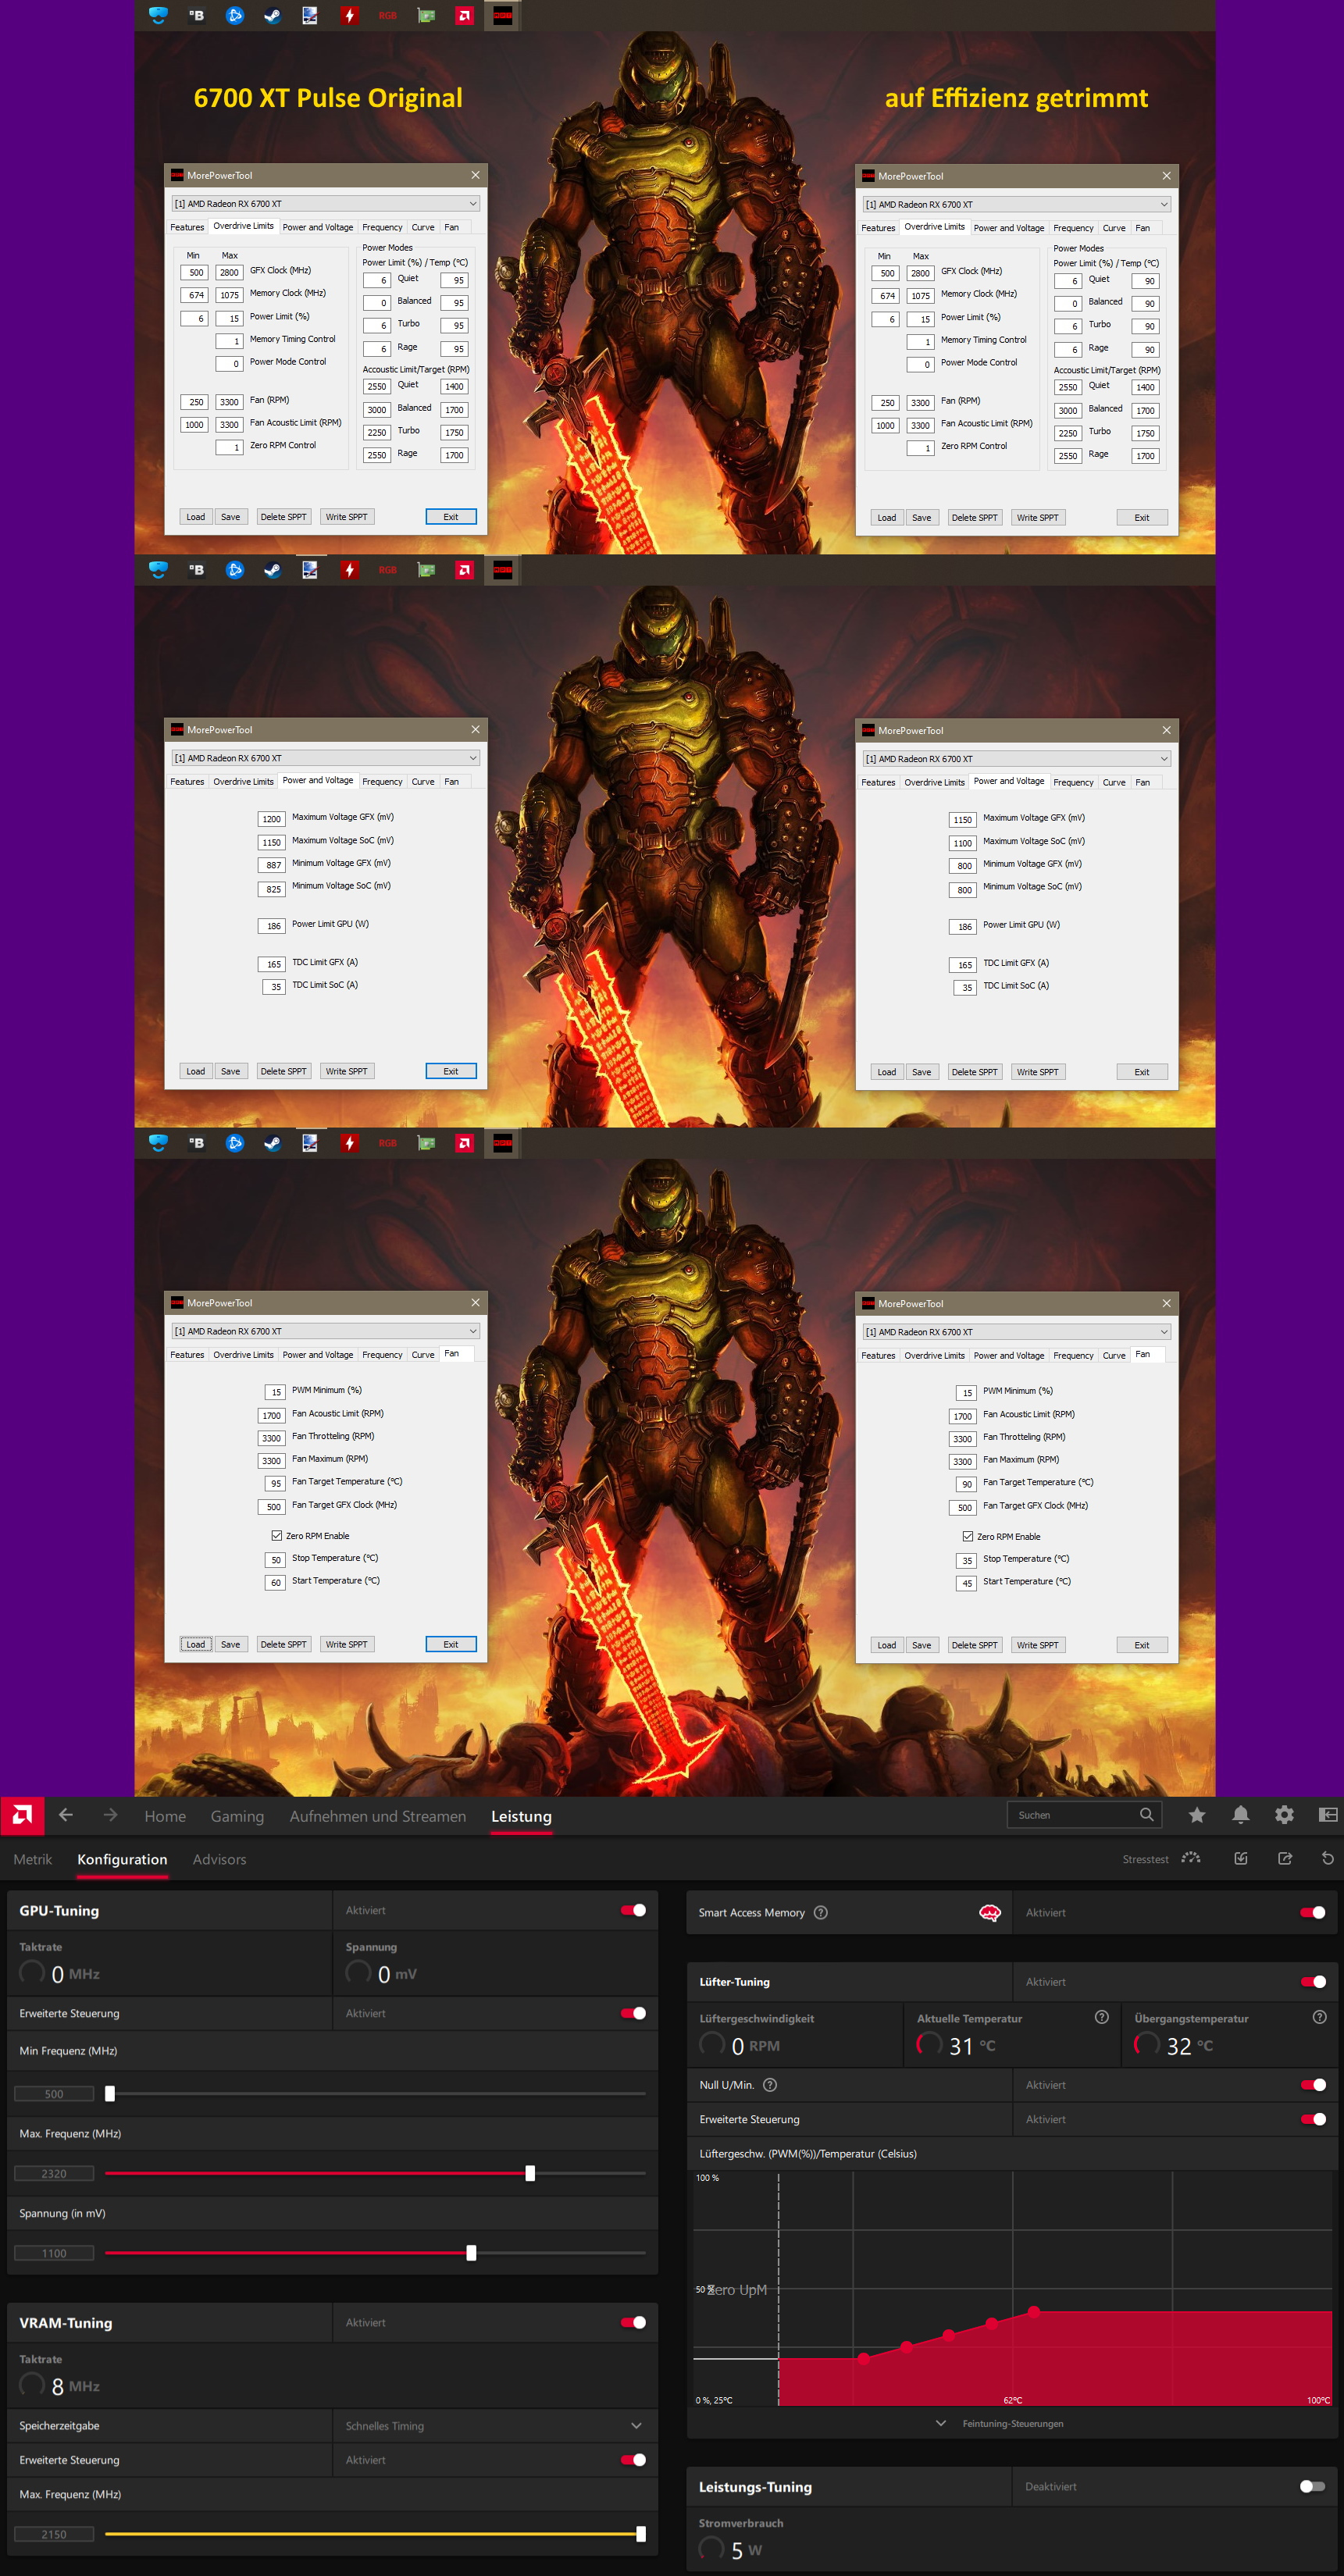Click the Max. Frequenz slider handle under GPU-Tuning
The width and height of the screenshot is (1344, 2576).
point(530,2173)
